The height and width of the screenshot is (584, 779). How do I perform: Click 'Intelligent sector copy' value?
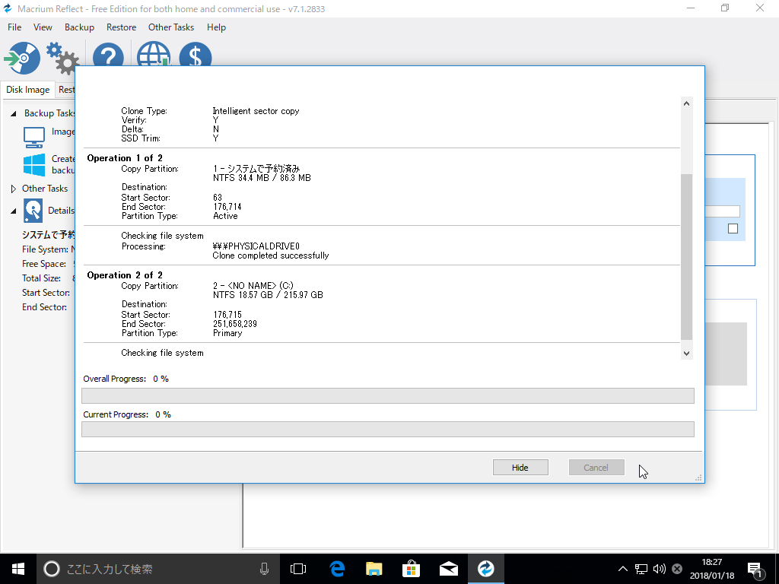(256, 111)
